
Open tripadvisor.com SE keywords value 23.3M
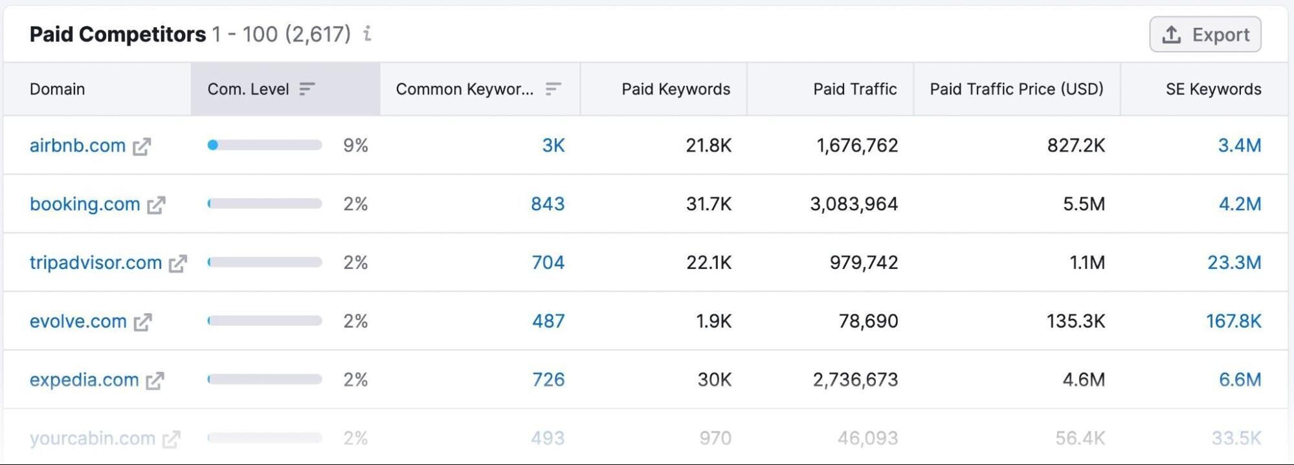(x=1234, y=263)
